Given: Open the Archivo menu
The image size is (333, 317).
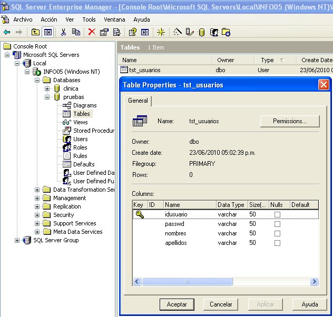Looking at the screenshot, I should (23, 19).
